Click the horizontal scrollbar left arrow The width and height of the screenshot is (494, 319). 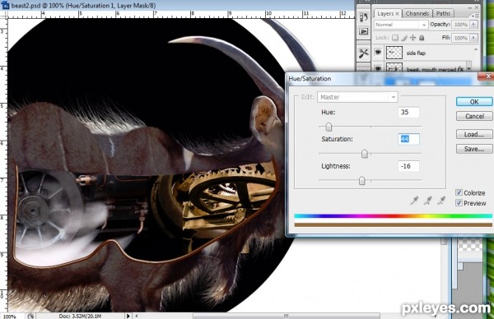tap(137, 316)
